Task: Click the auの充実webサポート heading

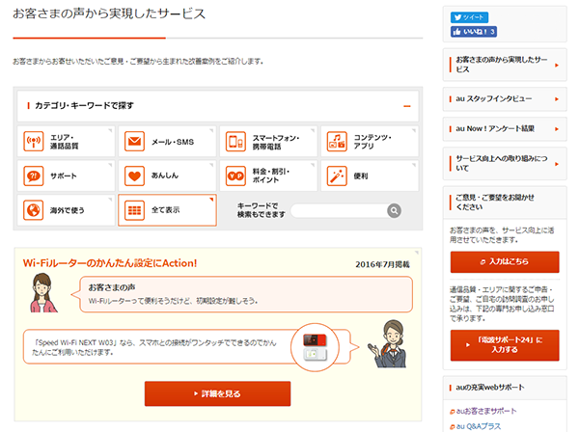Action: tap(489, 388)
